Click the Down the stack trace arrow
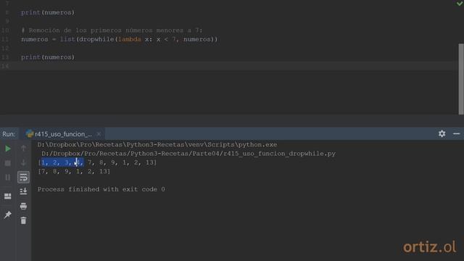The height and width of the screenshot is (261, 464). click(x=23, y=162)
